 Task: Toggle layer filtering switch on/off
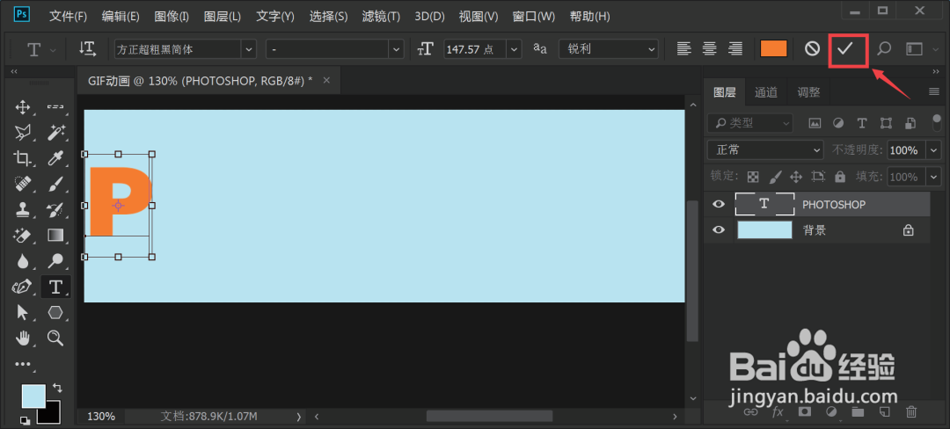[936, 123]
